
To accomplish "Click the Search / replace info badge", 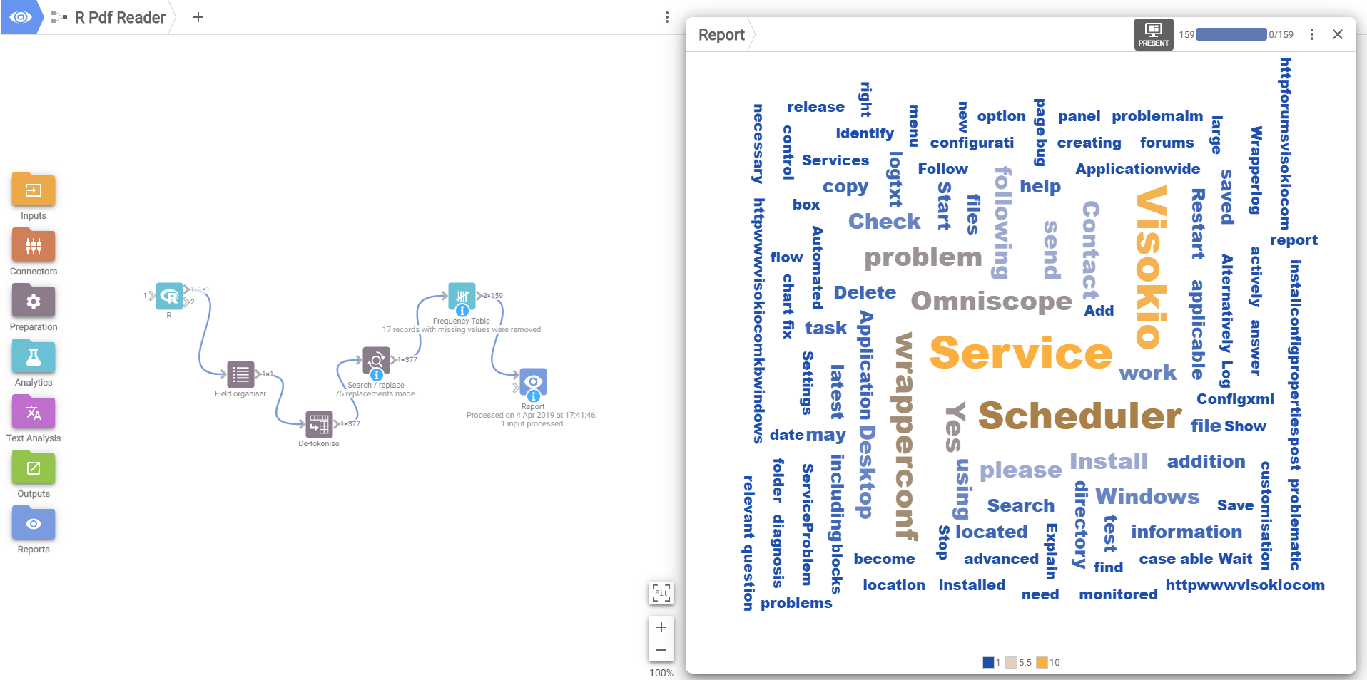I will click(377, 375).
